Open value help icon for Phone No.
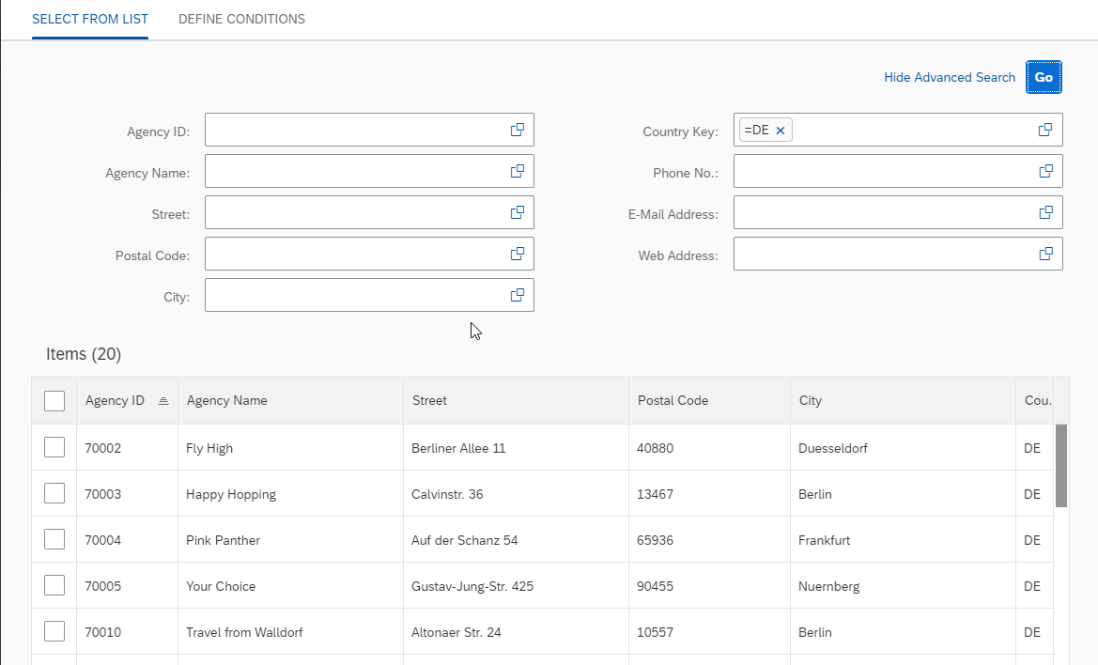 pyautogui.click(x=1046, y=171)
